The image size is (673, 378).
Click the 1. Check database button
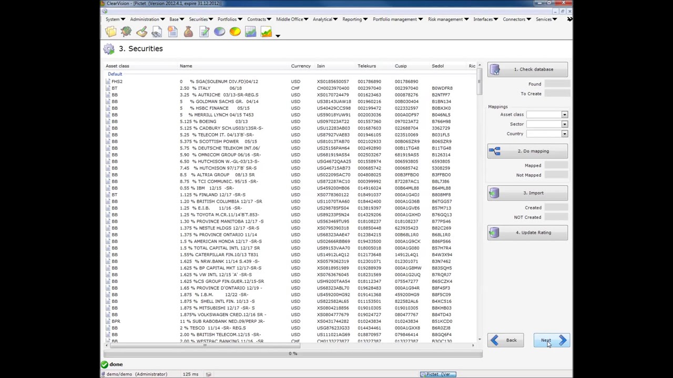[527, 70]
